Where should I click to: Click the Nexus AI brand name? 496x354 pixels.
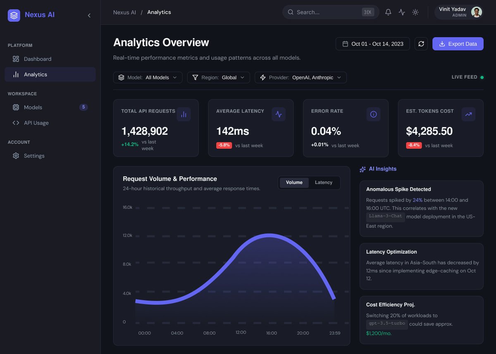[x=40, y=15]
